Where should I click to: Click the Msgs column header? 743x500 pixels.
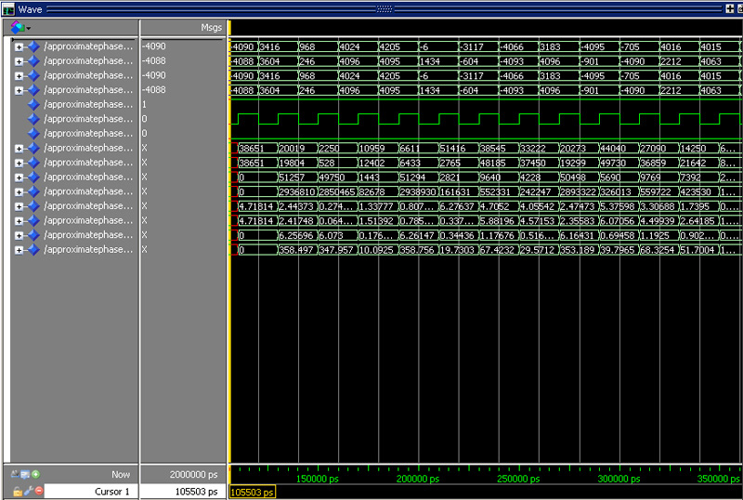click(211, 28)
